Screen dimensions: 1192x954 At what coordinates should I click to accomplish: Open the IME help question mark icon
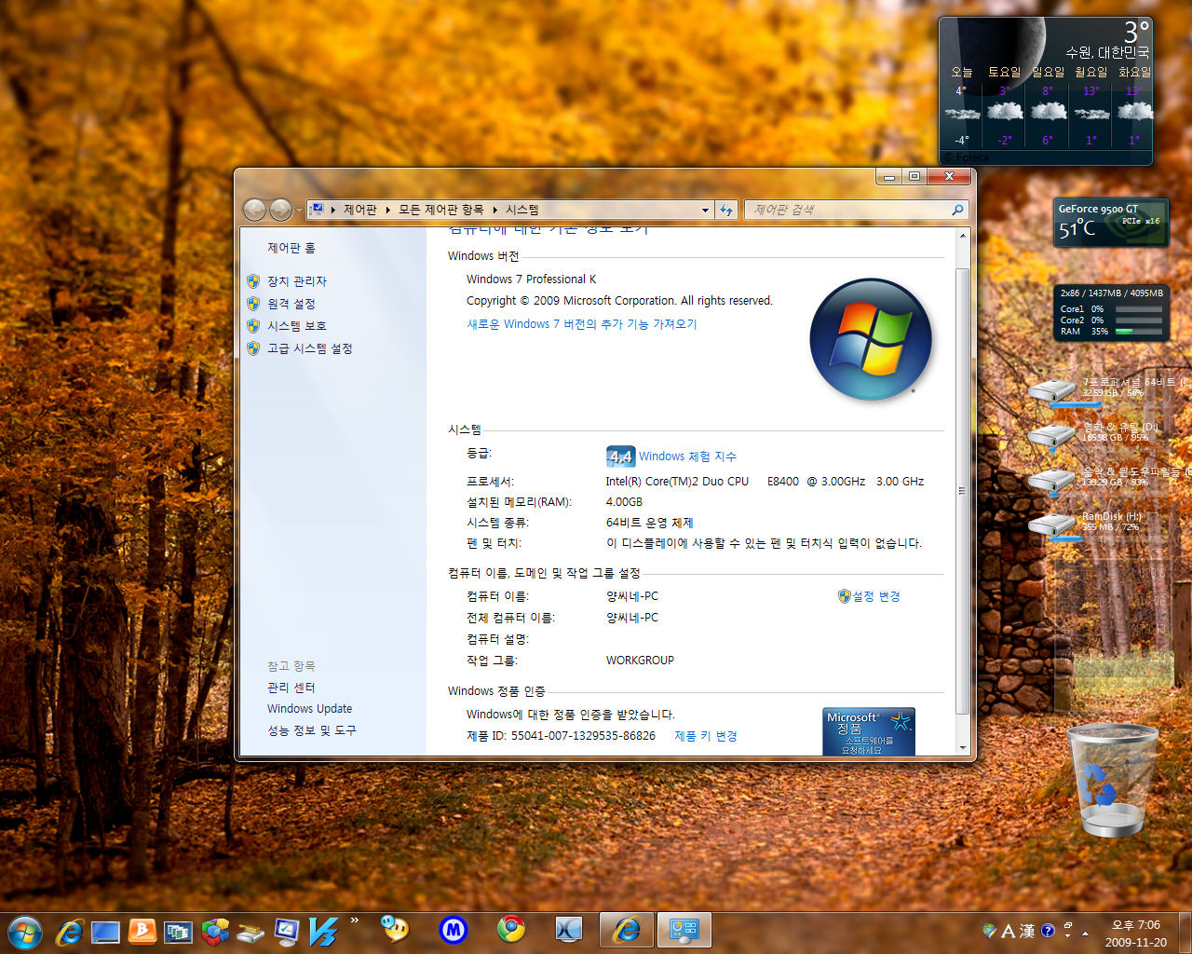tap(1048, 931)
